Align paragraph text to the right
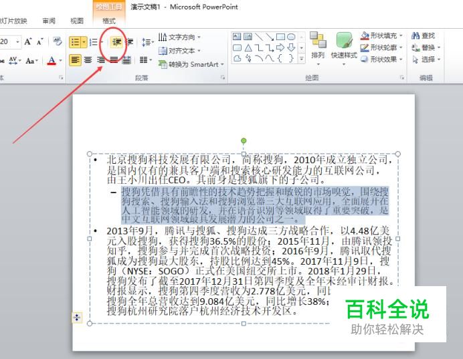The image size is (463, 359). pyautogui.click(x=101, y=60)
